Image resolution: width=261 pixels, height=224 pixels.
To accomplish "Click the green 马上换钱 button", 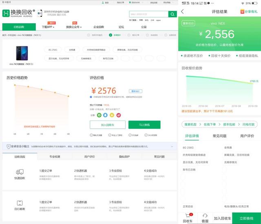I will (144, 125).
